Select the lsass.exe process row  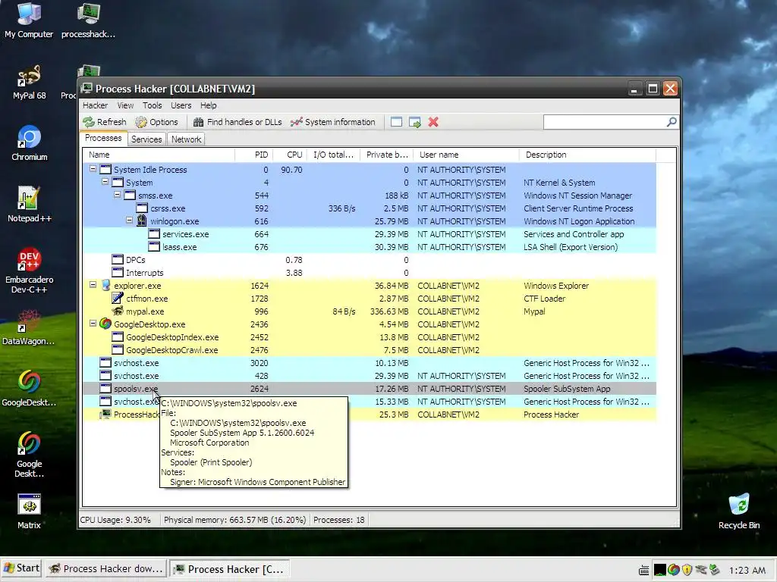[x=370, y=247]
